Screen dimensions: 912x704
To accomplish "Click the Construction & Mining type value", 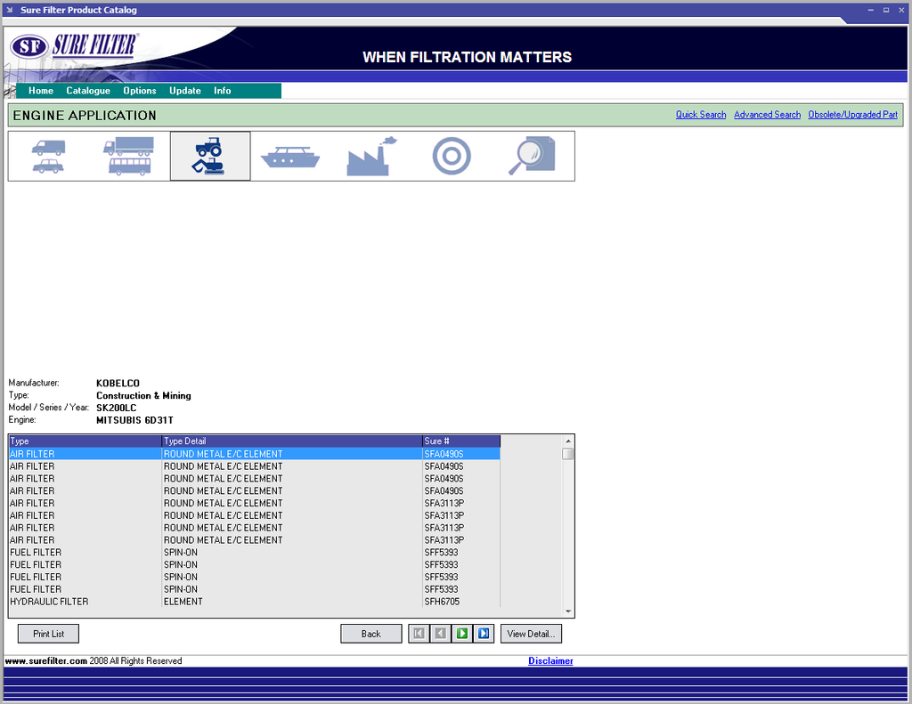I will 143,395.
